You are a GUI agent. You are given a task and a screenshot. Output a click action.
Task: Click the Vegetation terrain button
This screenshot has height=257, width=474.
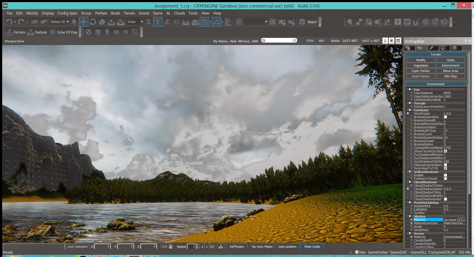tap(421, 66)
